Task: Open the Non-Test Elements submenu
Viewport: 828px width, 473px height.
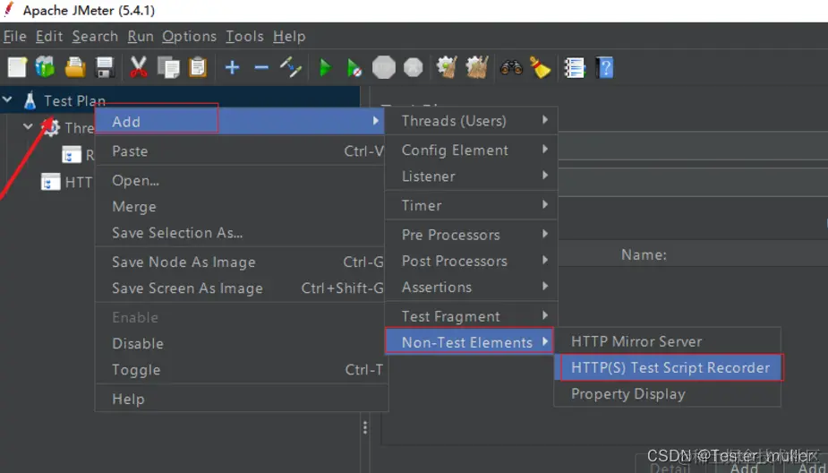Action: (x=469, y=342)
